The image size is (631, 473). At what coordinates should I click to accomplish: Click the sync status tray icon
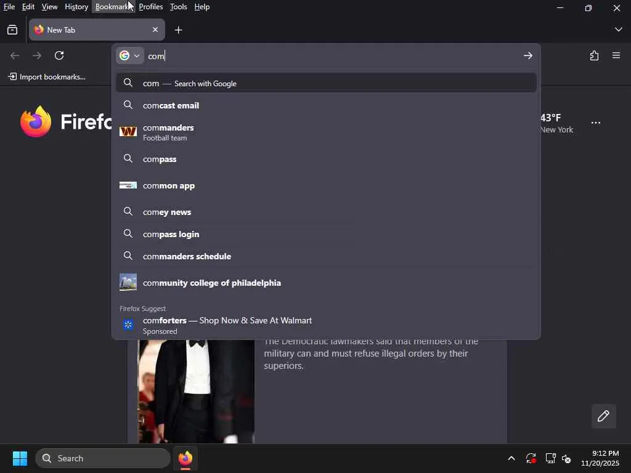click(x=531, y=458)
